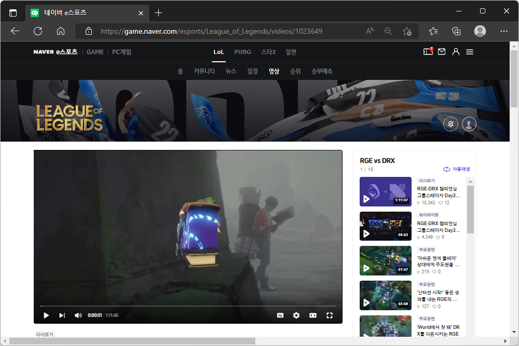Viewport: 519px width, 346px height.
Task: Skip to next video in player
Action: [62, 315]
